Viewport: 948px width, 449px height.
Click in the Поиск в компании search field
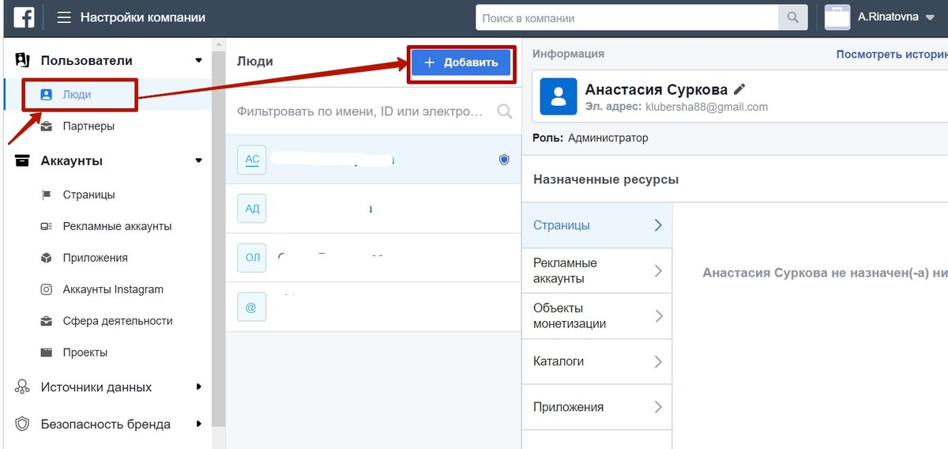point(627,17)
